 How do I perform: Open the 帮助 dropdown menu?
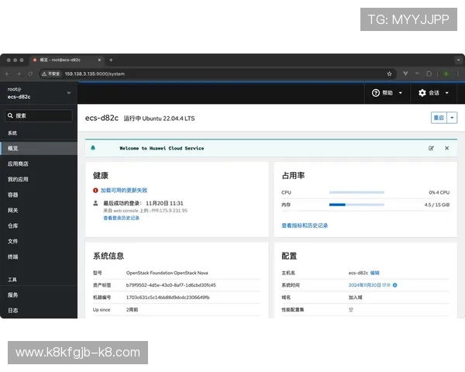click(387, 93)
